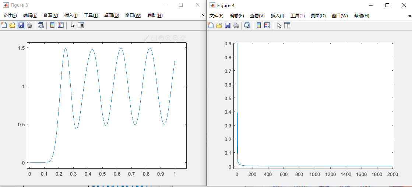Select data tips tool on Figure 3 axes
The height and width of the screenshot is (187, 412).
pos(154,38)
